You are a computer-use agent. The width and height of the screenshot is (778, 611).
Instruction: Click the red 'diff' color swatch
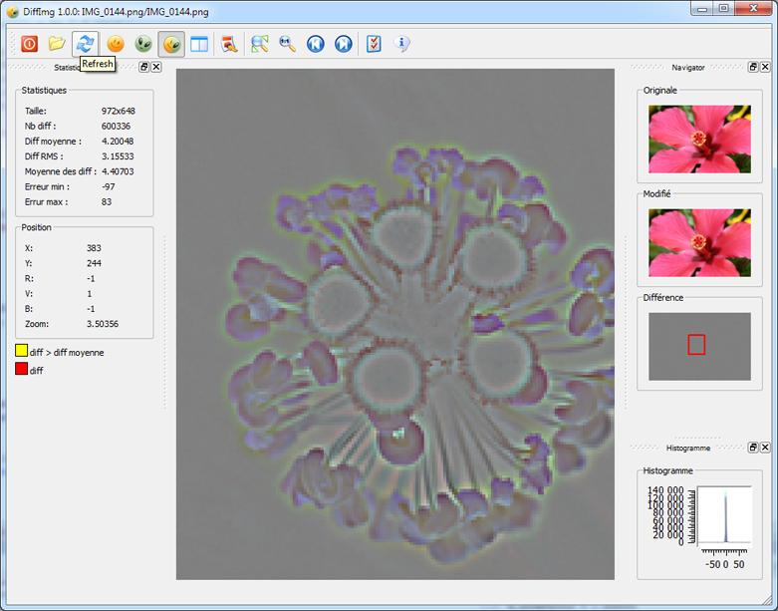point(21,370)
